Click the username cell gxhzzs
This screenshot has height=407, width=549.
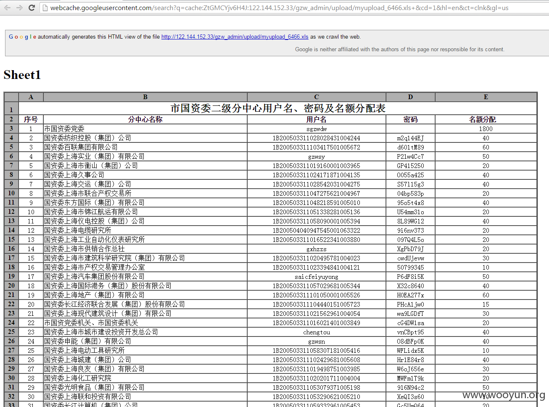[x=317, y=249]
